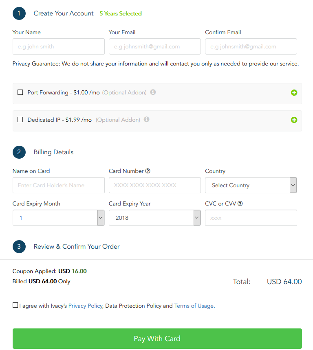Click the Dedicated IP info icon
313x350 pixels.
(x=146, y=119)
